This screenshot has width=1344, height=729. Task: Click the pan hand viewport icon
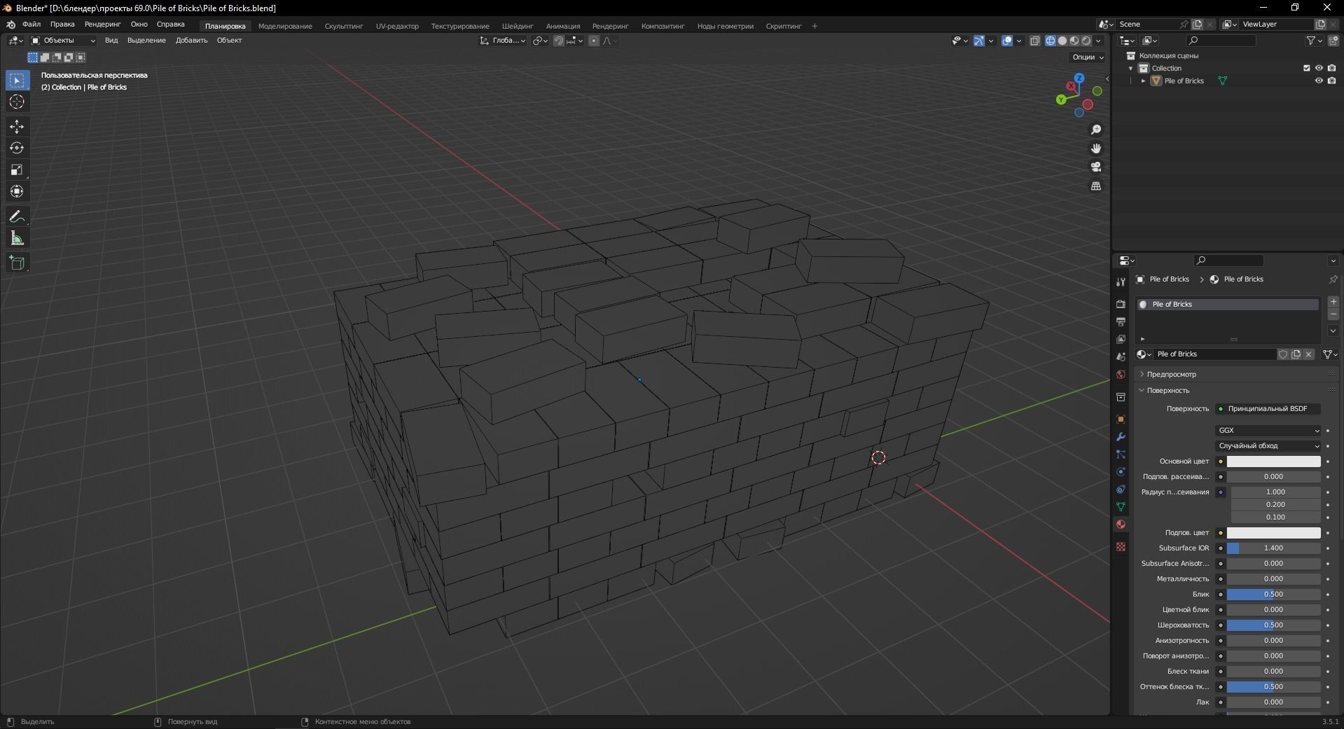pyautogui.click(x=1096, y=148)
